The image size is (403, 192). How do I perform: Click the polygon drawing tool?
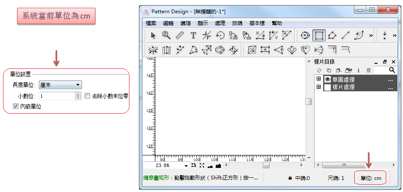click(332, 35)
